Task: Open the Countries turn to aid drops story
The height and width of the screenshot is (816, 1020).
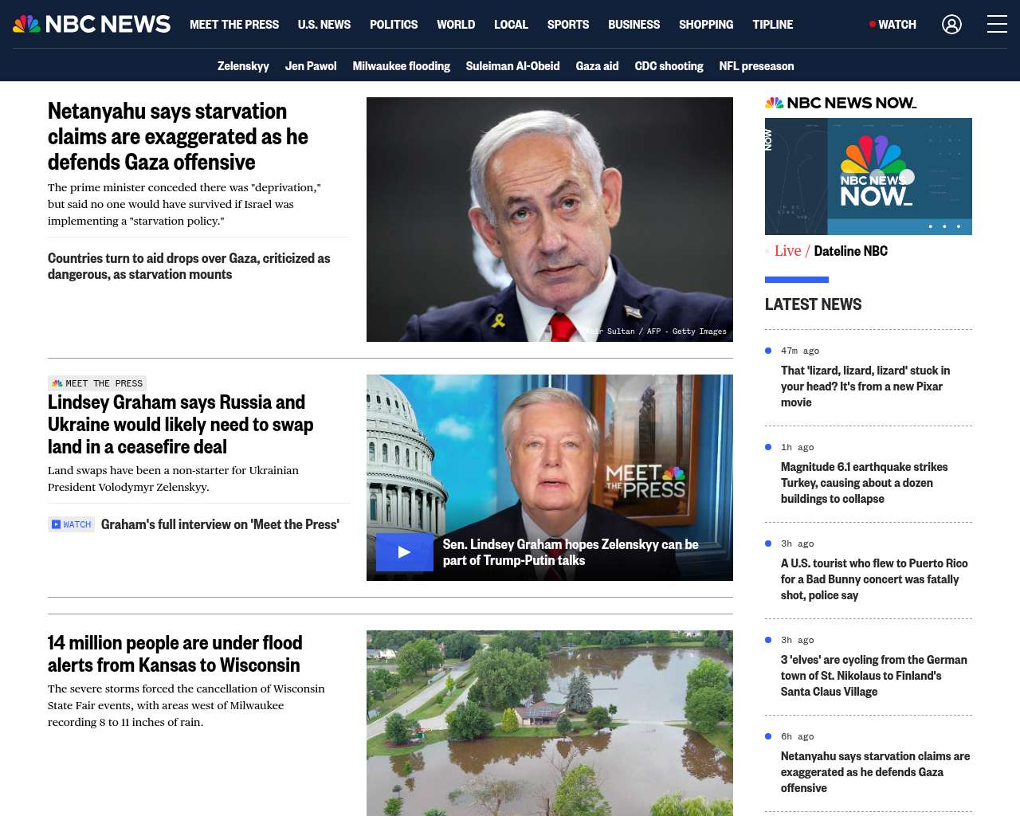Action: coord(189,266)
